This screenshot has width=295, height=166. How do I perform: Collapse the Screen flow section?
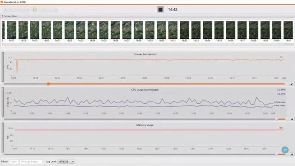point(2,16)
